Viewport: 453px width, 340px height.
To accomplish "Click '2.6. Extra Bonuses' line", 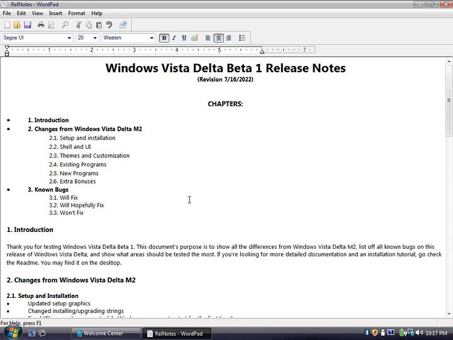I will pyautogui.click(x=72, y=181).
